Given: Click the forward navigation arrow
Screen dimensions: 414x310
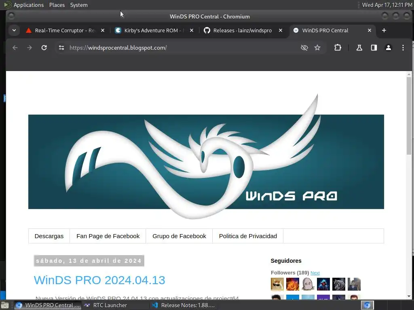Looking at the screenshot, I should (29, 48).
